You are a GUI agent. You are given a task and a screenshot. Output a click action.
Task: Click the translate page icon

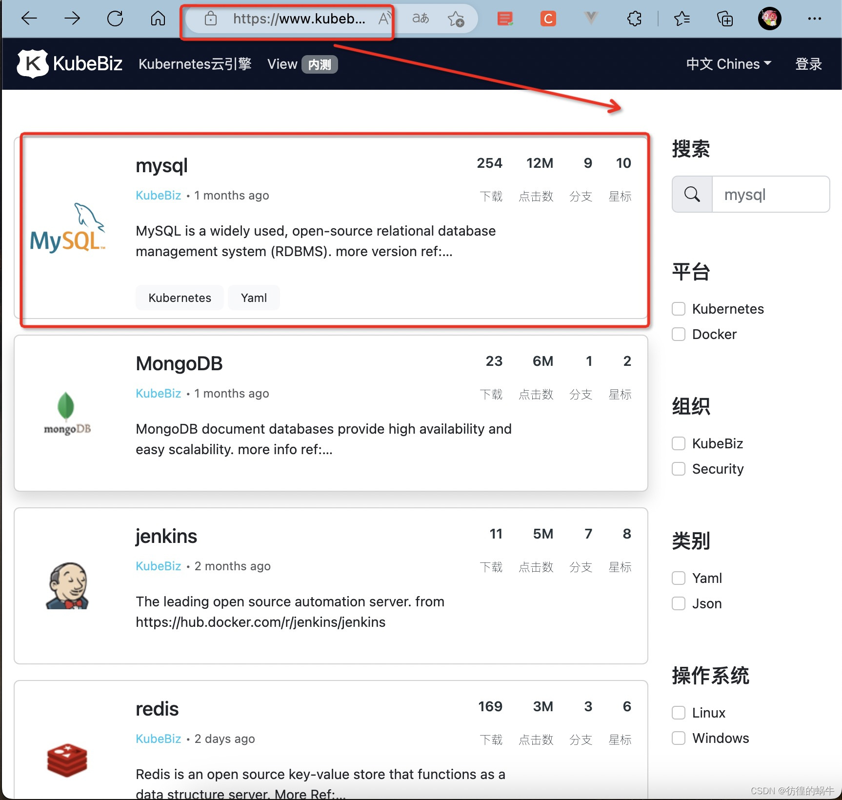(x=421, y=19)
